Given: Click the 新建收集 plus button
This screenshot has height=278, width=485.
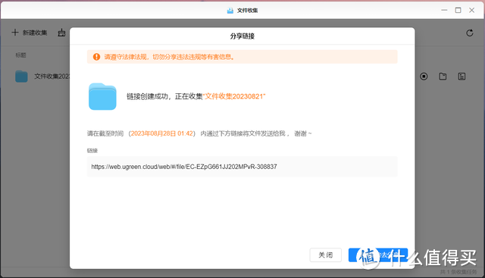Looking at the screenshot, I should click(x=30, y=33).
